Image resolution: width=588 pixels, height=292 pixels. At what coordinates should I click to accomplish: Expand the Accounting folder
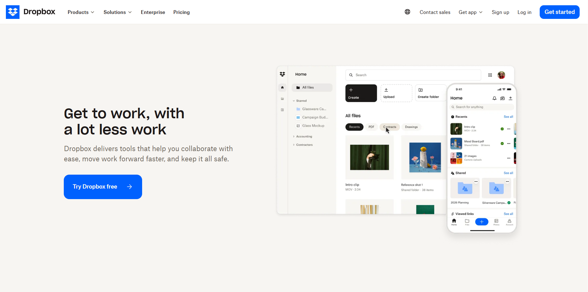[303, 137]
